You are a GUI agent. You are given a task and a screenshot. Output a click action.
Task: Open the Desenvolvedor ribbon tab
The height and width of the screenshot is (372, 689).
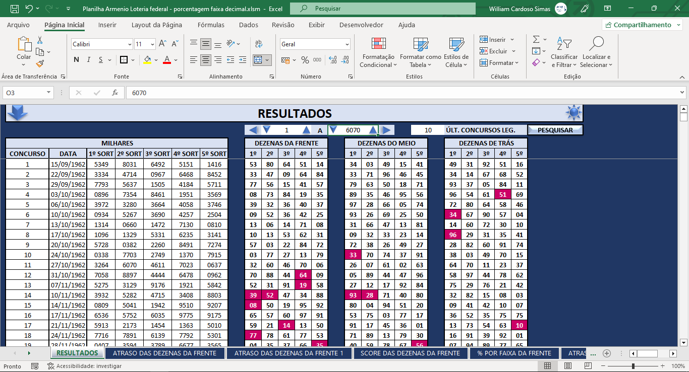point(361,25)
